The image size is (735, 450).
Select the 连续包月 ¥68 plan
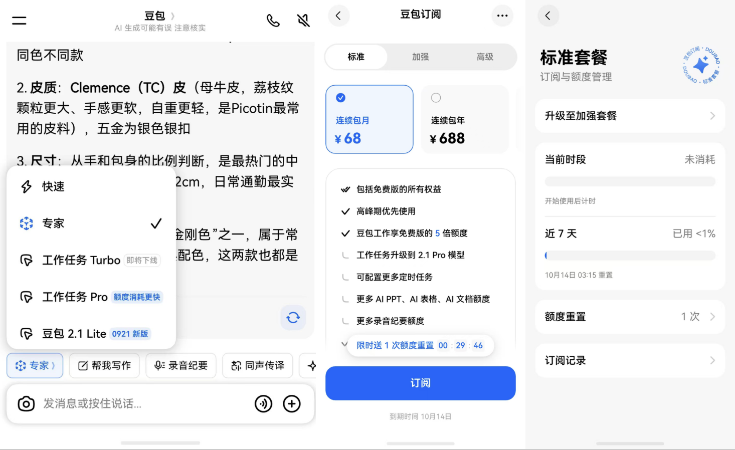pos(370,119)
